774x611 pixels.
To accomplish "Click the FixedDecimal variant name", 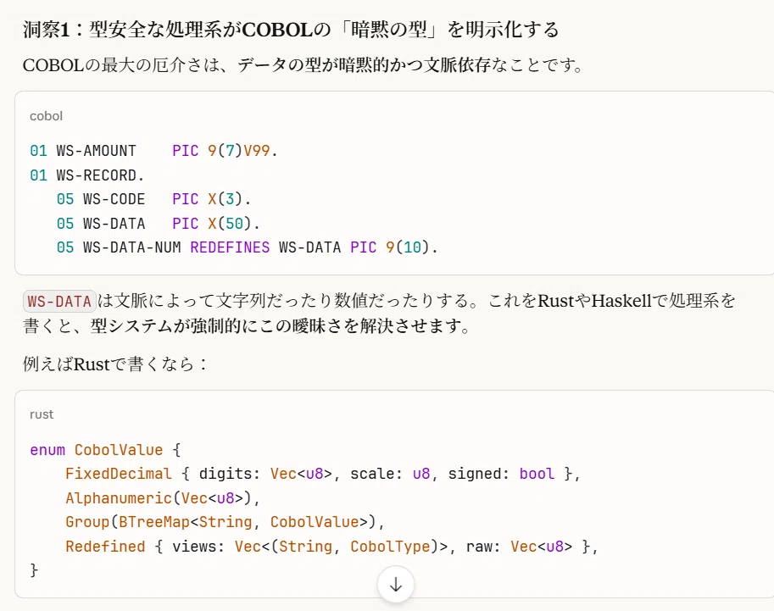I will (x=119, y=474).
